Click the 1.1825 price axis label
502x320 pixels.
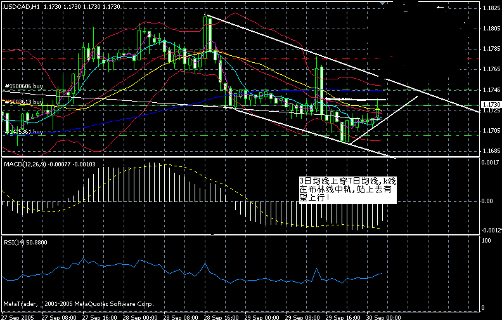click(491, 8)
